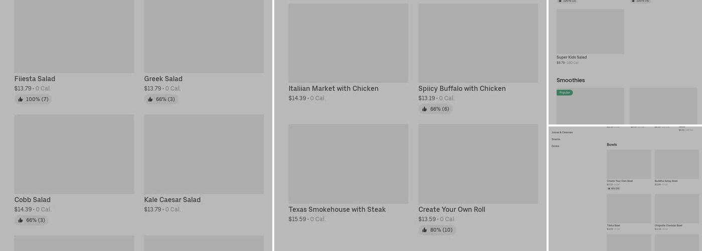Click Create Your Own Bowl rating badge
Screen dimensions: 702x251
(x=613, y=188)
